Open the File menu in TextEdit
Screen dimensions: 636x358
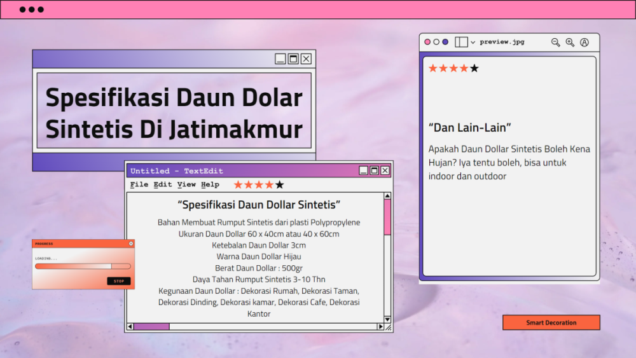point(139,184)
